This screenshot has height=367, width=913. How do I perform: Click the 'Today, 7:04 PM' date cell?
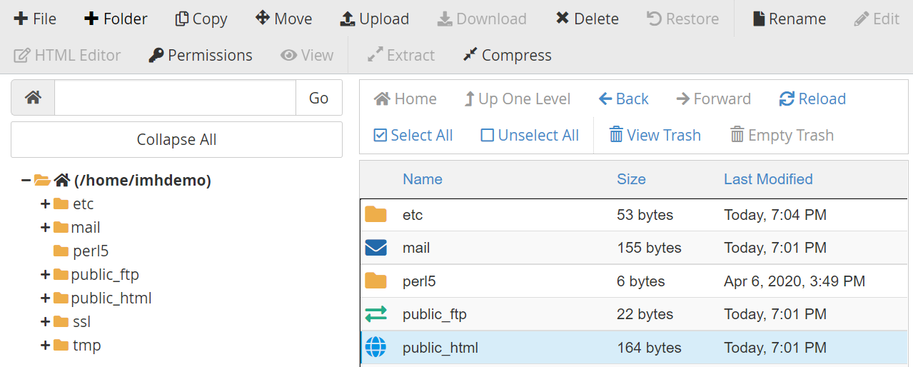775,215
